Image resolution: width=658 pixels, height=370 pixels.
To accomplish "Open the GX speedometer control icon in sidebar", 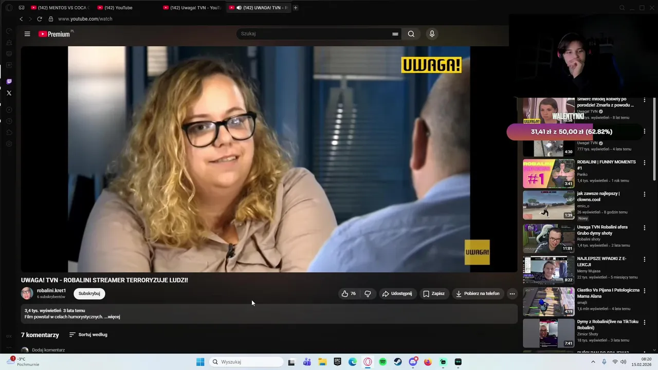I will (9, 31).
